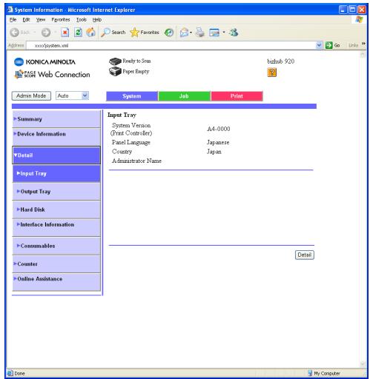This screenshot has height=379, width=370.
Task: Click the Konica Minolta logo
Action: click(x=44, y=61)
